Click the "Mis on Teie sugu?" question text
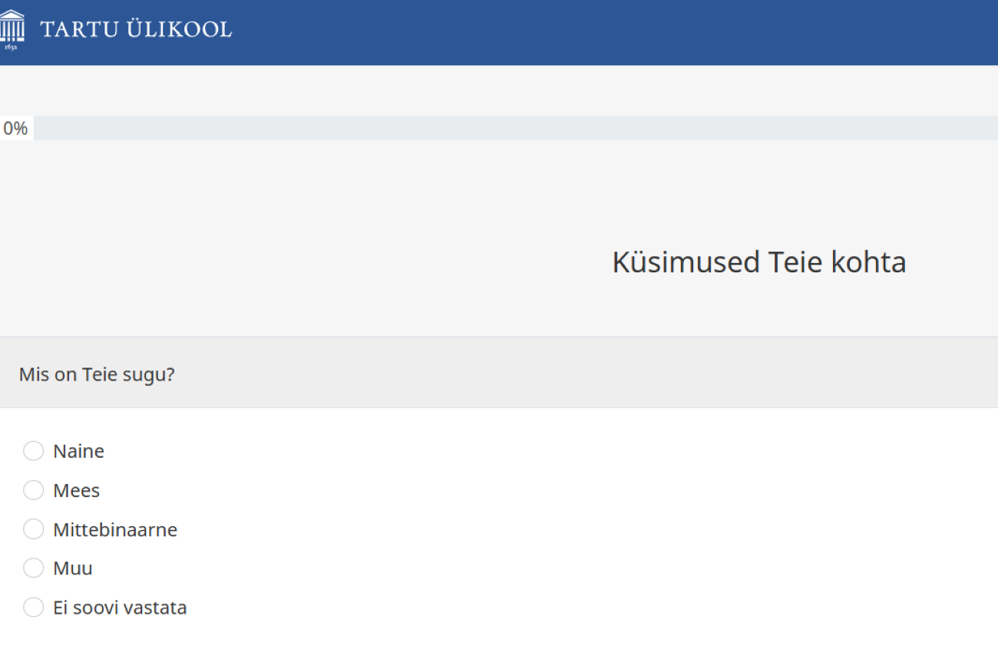This screenshot has width=998, height=649. [x=97, y=375]
